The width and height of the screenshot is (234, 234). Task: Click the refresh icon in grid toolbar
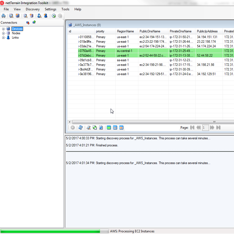pyautogui.click(x=80, y=127)
